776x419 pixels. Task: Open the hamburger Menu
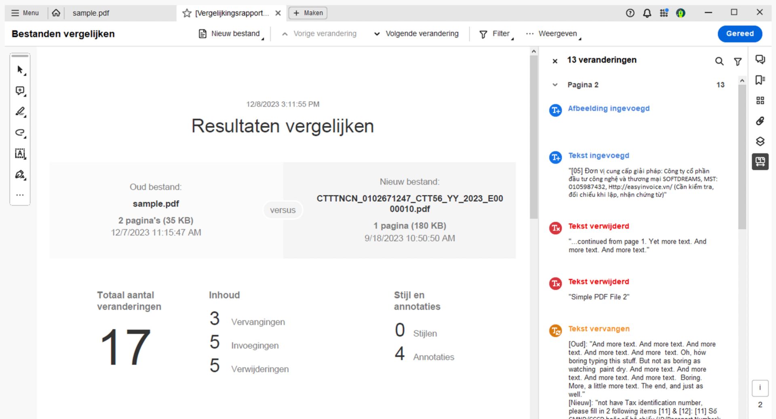coord(25,13)
